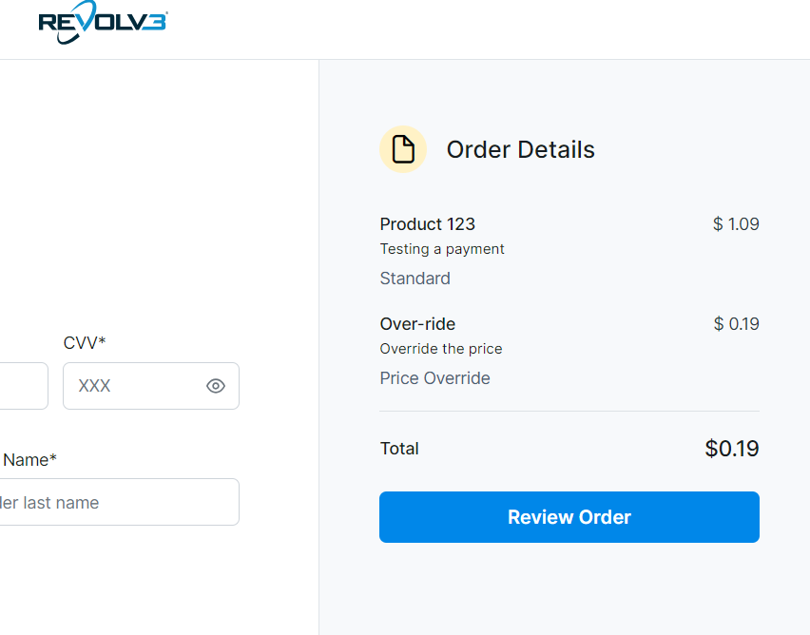Click the Review Order button
The height and width of the screenshot is (635, 810).
[x=569, y=517]
